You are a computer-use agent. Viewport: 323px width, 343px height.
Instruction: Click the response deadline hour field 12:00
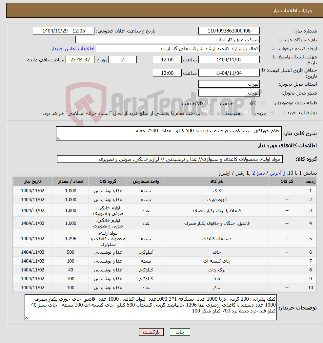pos(167,59)
